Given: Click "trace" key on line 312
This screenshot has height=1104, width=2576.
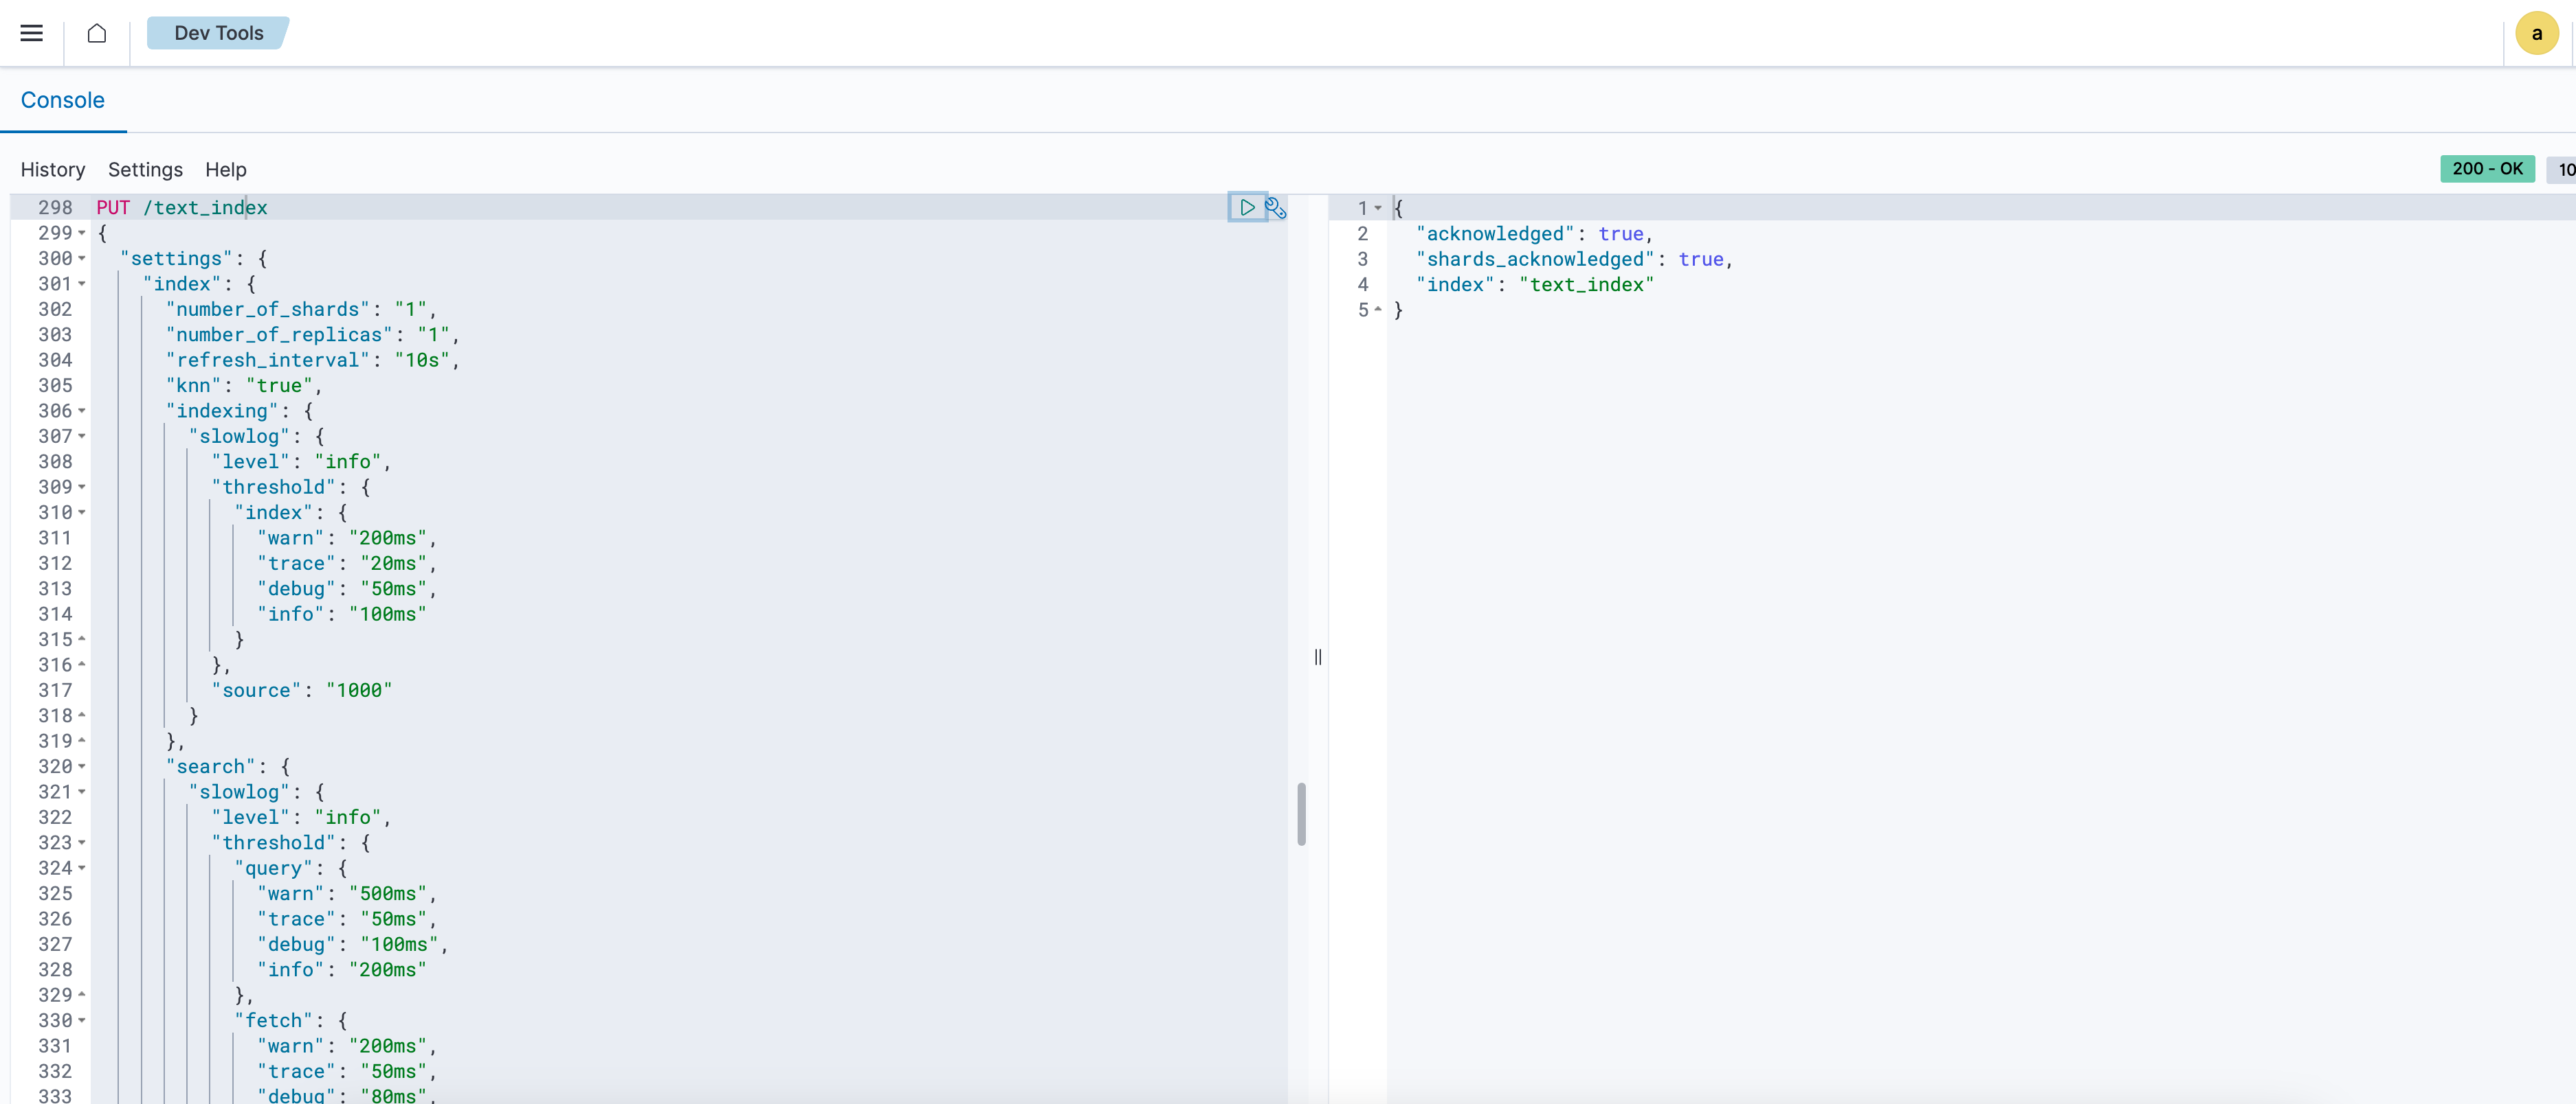Looking at the screenshot, I should pyautogui.click(x=296, y=564).
